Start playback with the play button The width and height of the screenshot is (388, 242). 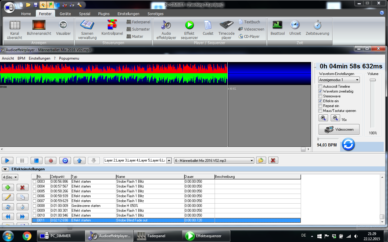tap(7, 160)
